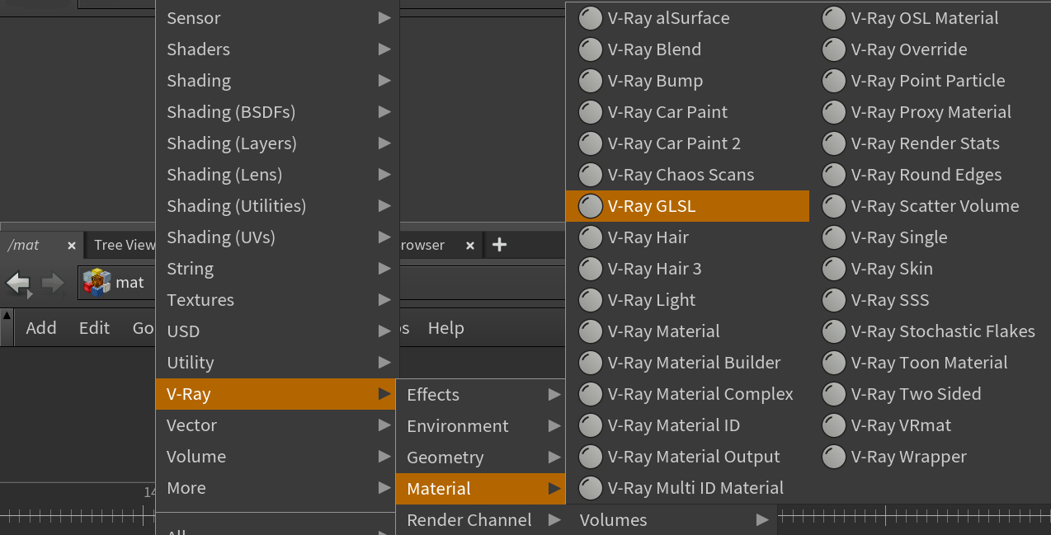Click the sphere icon beside V-Ray SSS

[834, 300]
